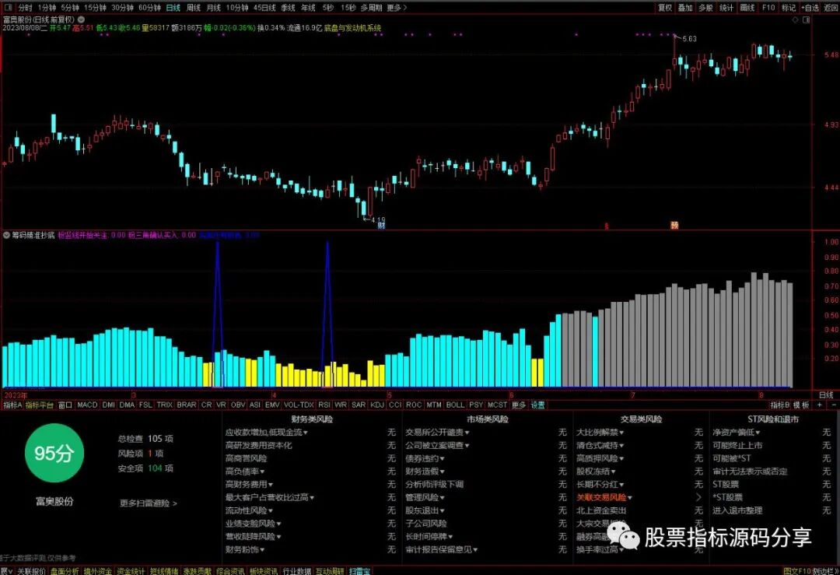840x575 pixels.
Task: Select the VOL-TDX indicator
Action: (299, 405)
